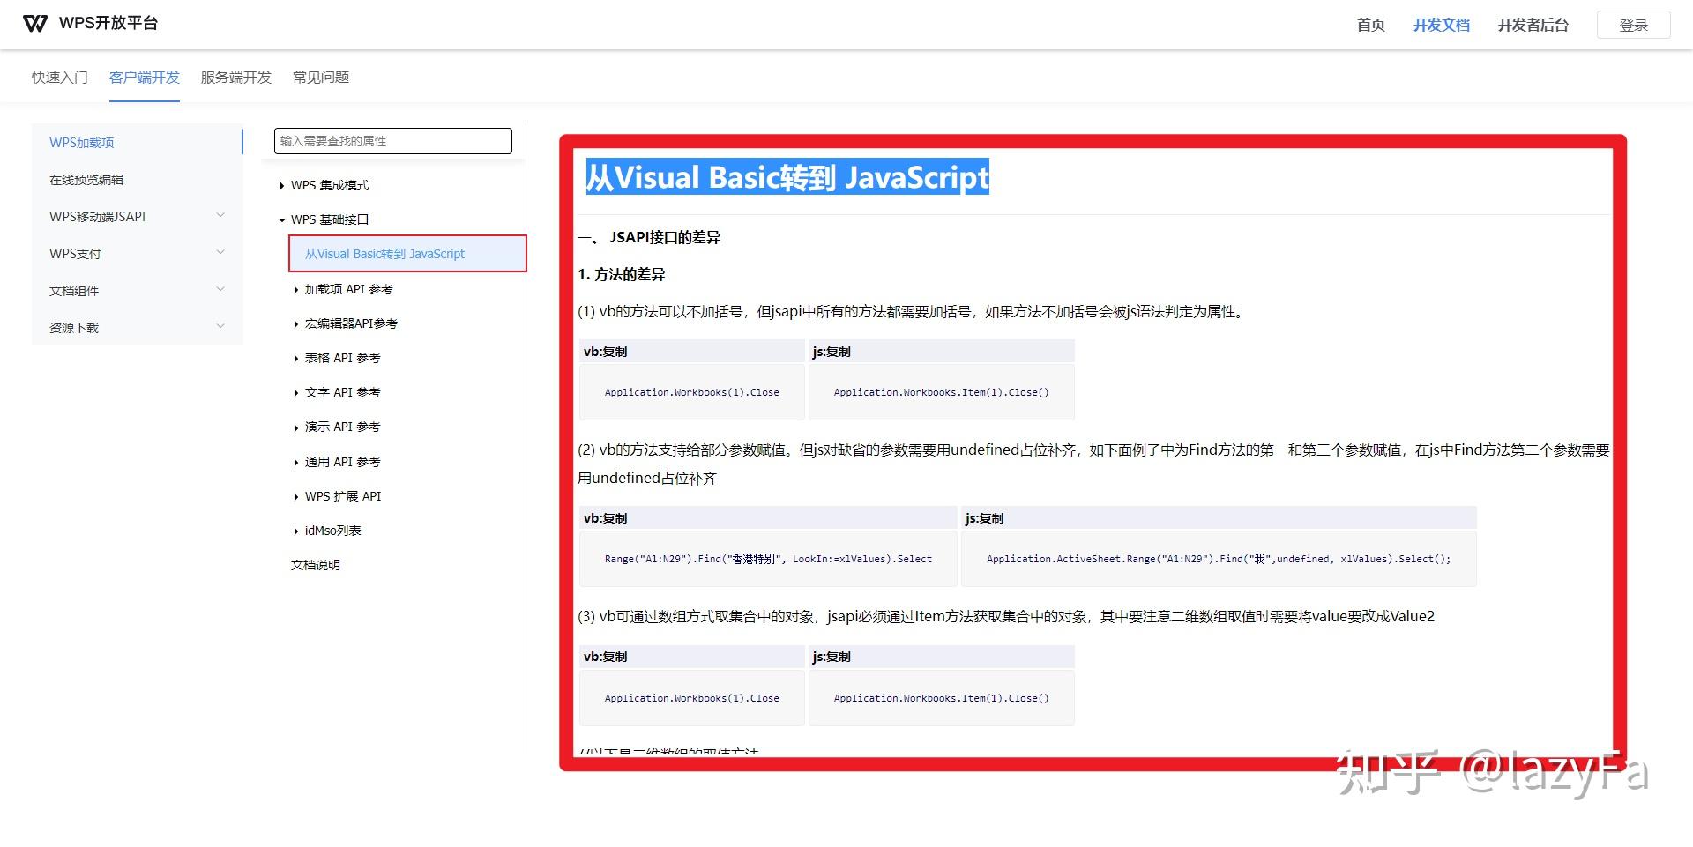This screenshot has width=1693, height=847.
Task: Open the 登录 button
Action: point(1633,24)
